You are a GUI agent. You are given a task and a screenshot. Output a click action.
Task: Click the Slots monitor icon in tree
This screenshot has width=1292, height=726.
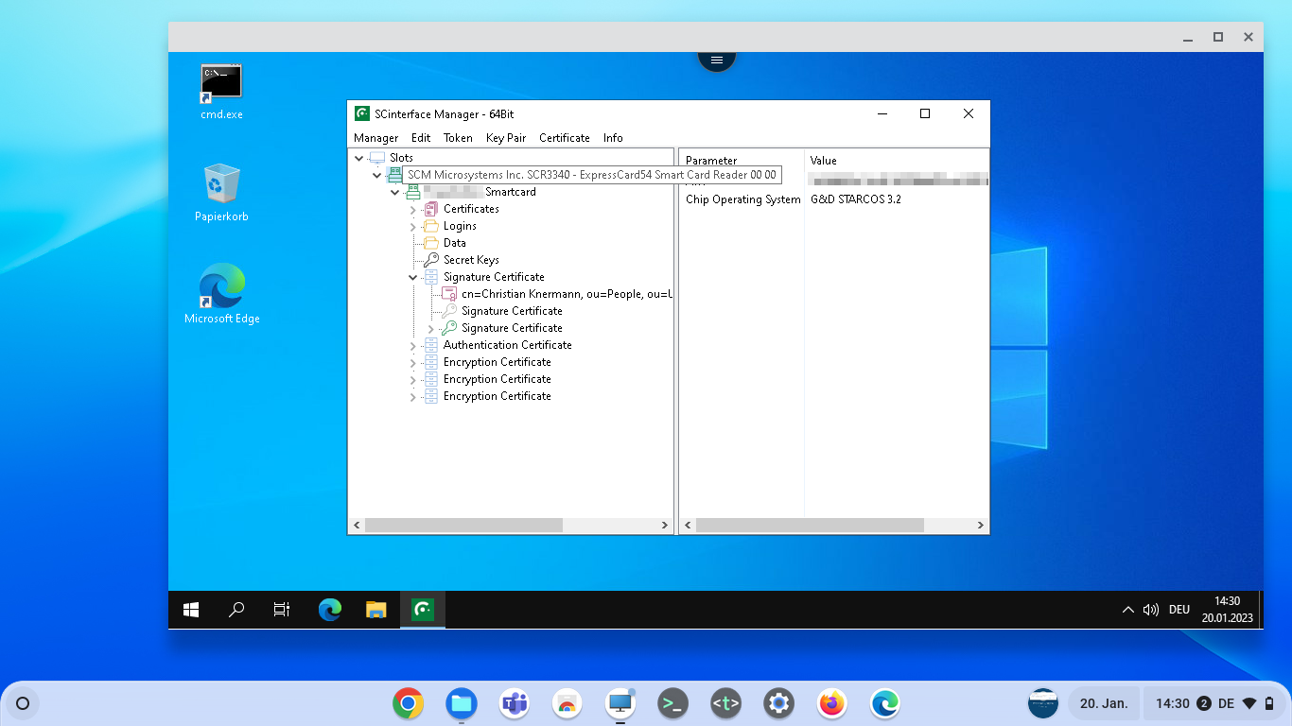[x=377, y=158]
